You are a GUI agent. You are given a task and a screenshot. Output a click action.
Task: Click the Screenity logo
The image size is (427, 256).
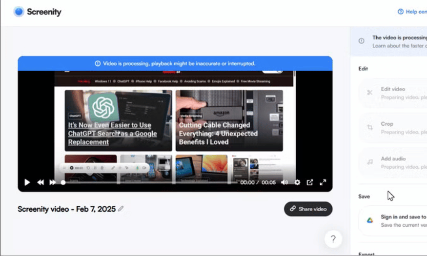37,12
